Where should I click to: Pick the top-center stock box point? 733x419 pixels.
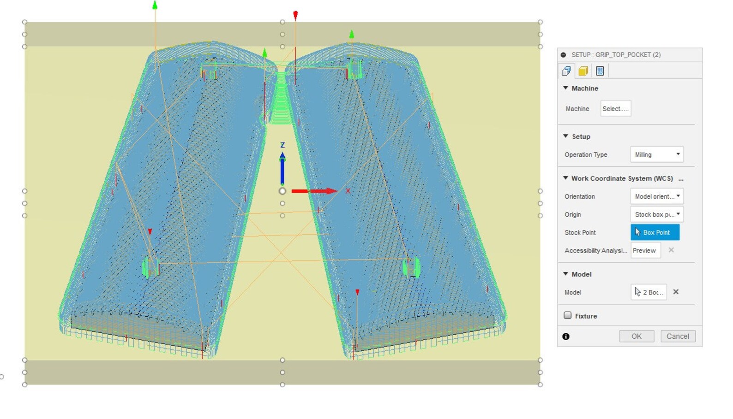282,22
